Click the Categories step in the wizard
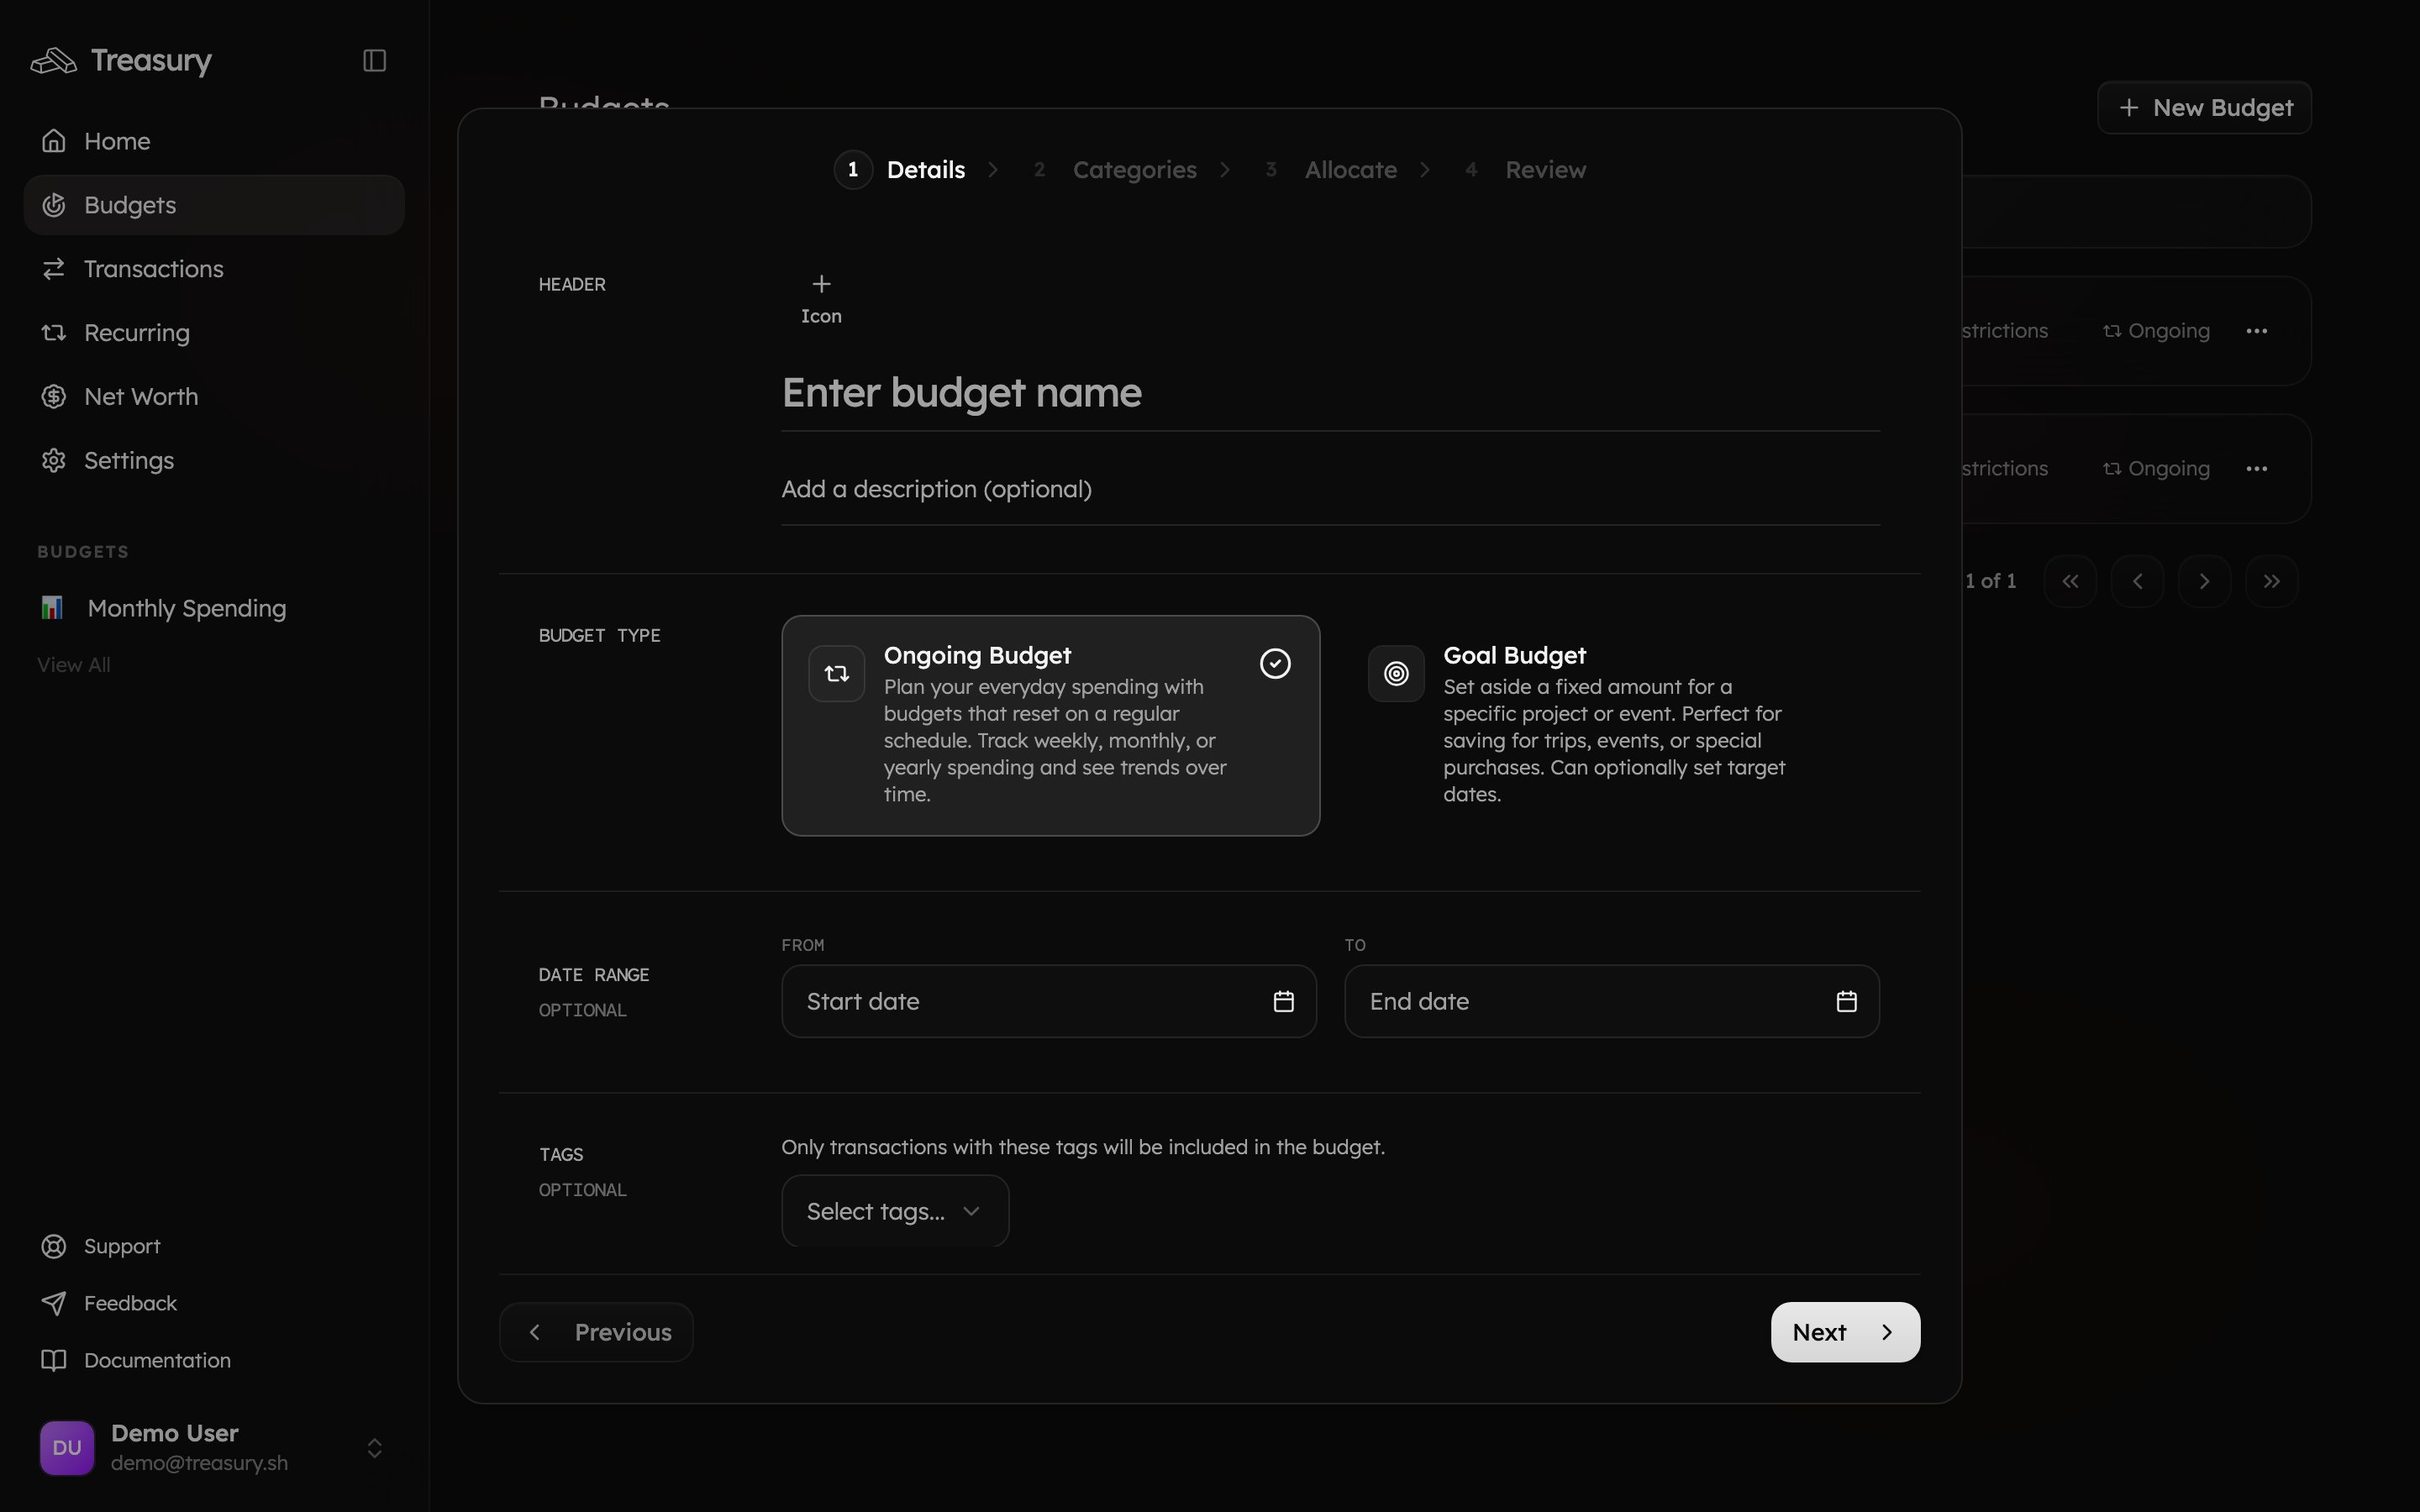2420x1512 pixels. [1114, 170]
